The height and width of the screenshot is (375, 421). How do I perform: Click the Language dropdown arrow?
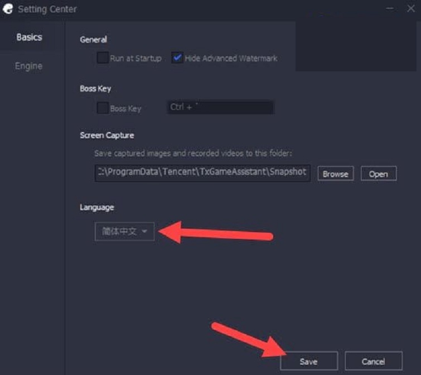point(145,232)
